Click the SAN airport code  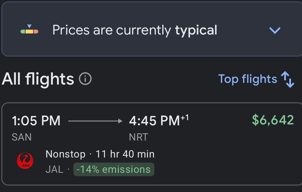point(21,137)
